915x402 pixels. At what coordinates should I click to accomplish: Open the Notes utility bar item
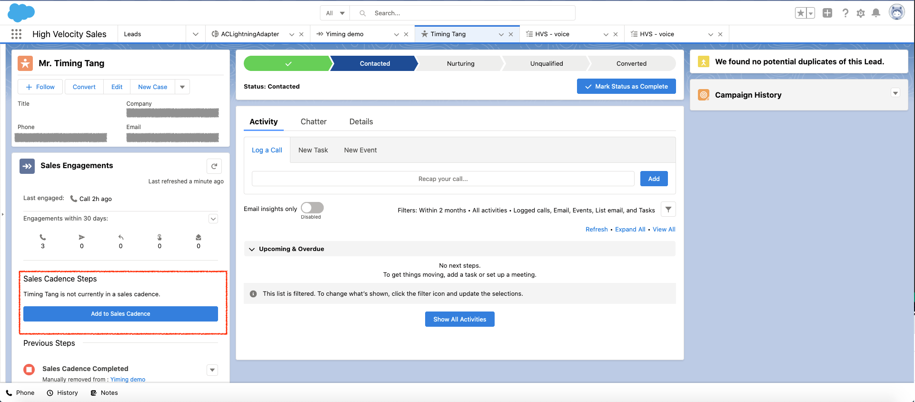coord(105,393)
